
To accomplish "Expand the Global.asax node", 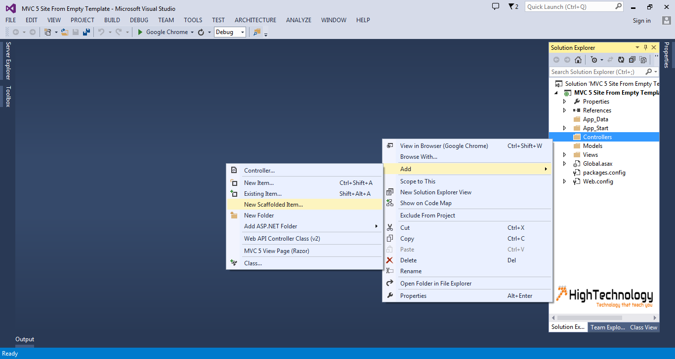I will 565,164.
